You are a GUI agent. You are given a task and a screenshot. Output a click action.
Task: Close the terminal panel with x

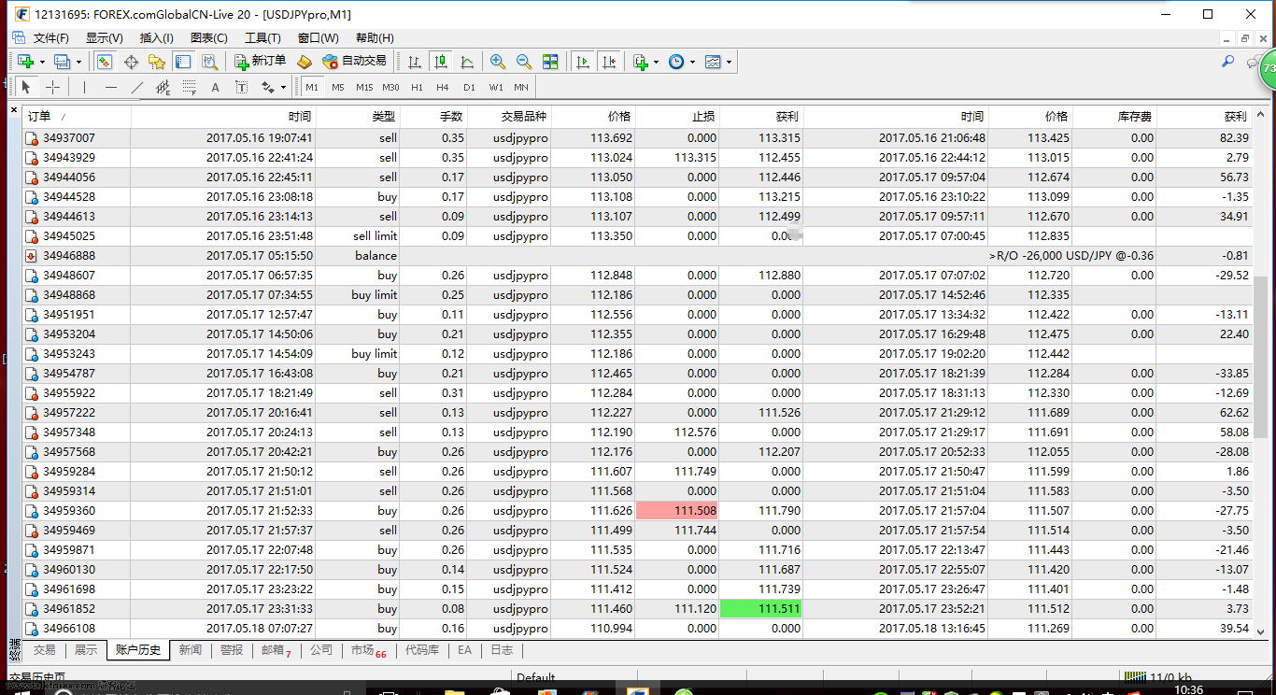[x=14, y=110]
